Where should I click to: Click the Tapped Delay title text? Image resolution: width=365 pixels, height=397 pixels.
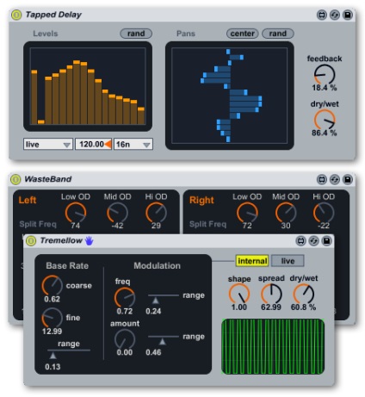pyautogui.click(x=53, y=15)
